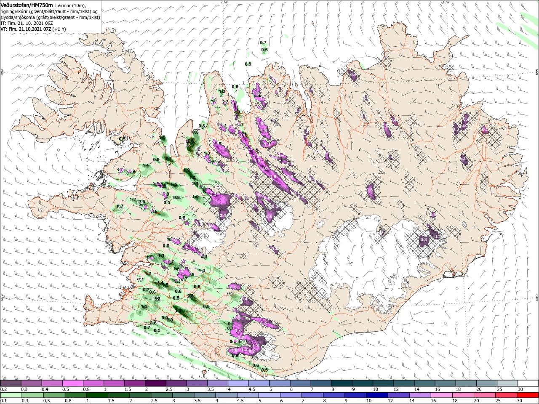
Task: Pick the dark teal swatch above upper-row 8
Action: (x=342, y=383)
